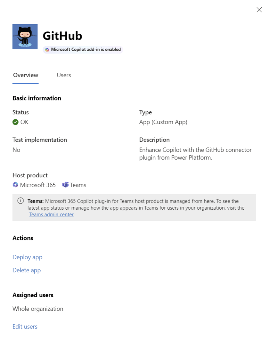The image size is (269, 338).
Task: Dismiss the panel using the X button
Action: coord(259,10)
